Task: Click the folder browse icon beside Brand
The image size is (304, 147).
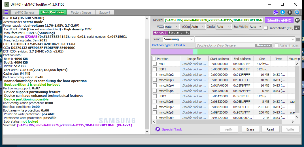Action: [x=298, y=39]
